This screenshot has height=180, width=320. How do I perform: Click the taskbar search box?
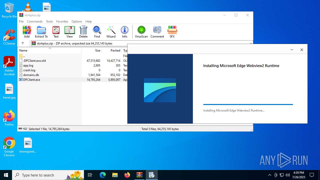tap(48, 175)
